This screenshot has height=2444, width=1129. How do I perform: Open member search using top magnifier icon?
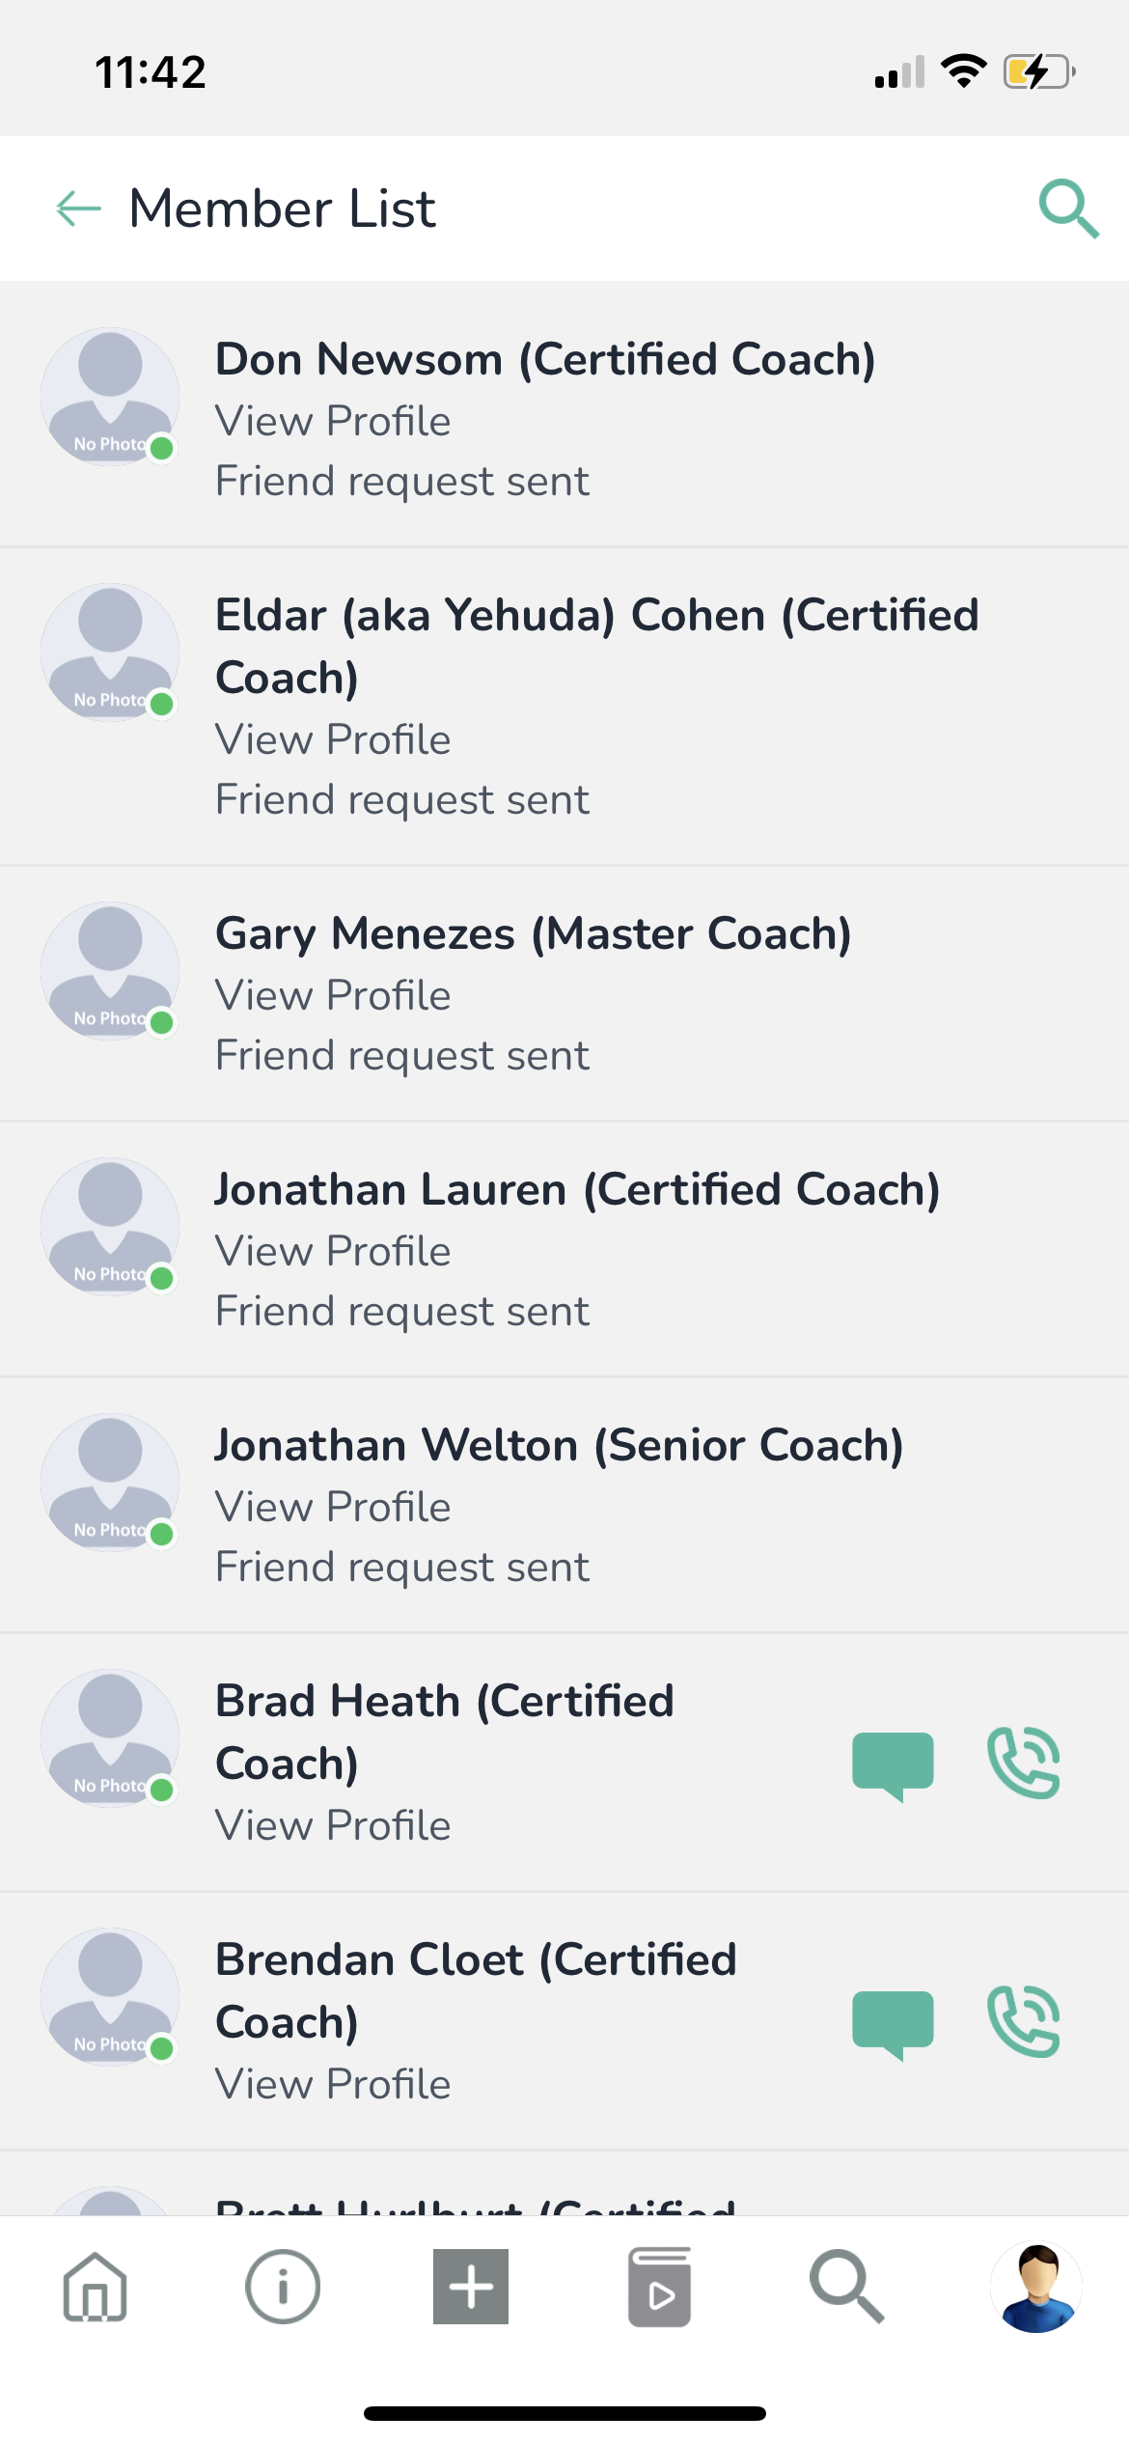pyautogui.click(x=1068, y=208)
